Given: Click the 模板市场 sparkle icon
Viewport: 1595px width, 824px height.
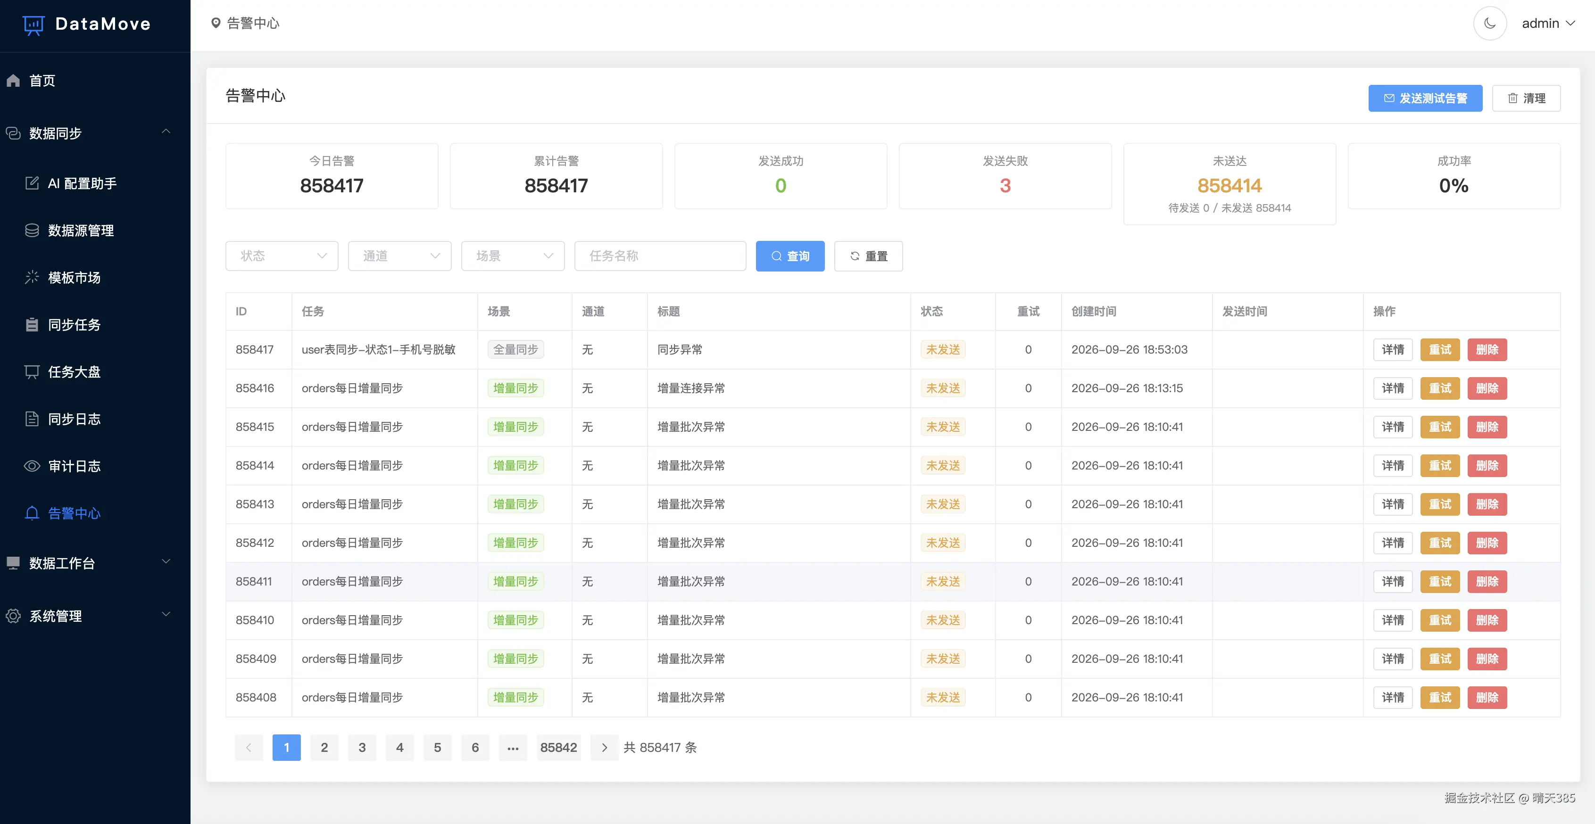Looking at the screenshot, I should tap(32, 277).
